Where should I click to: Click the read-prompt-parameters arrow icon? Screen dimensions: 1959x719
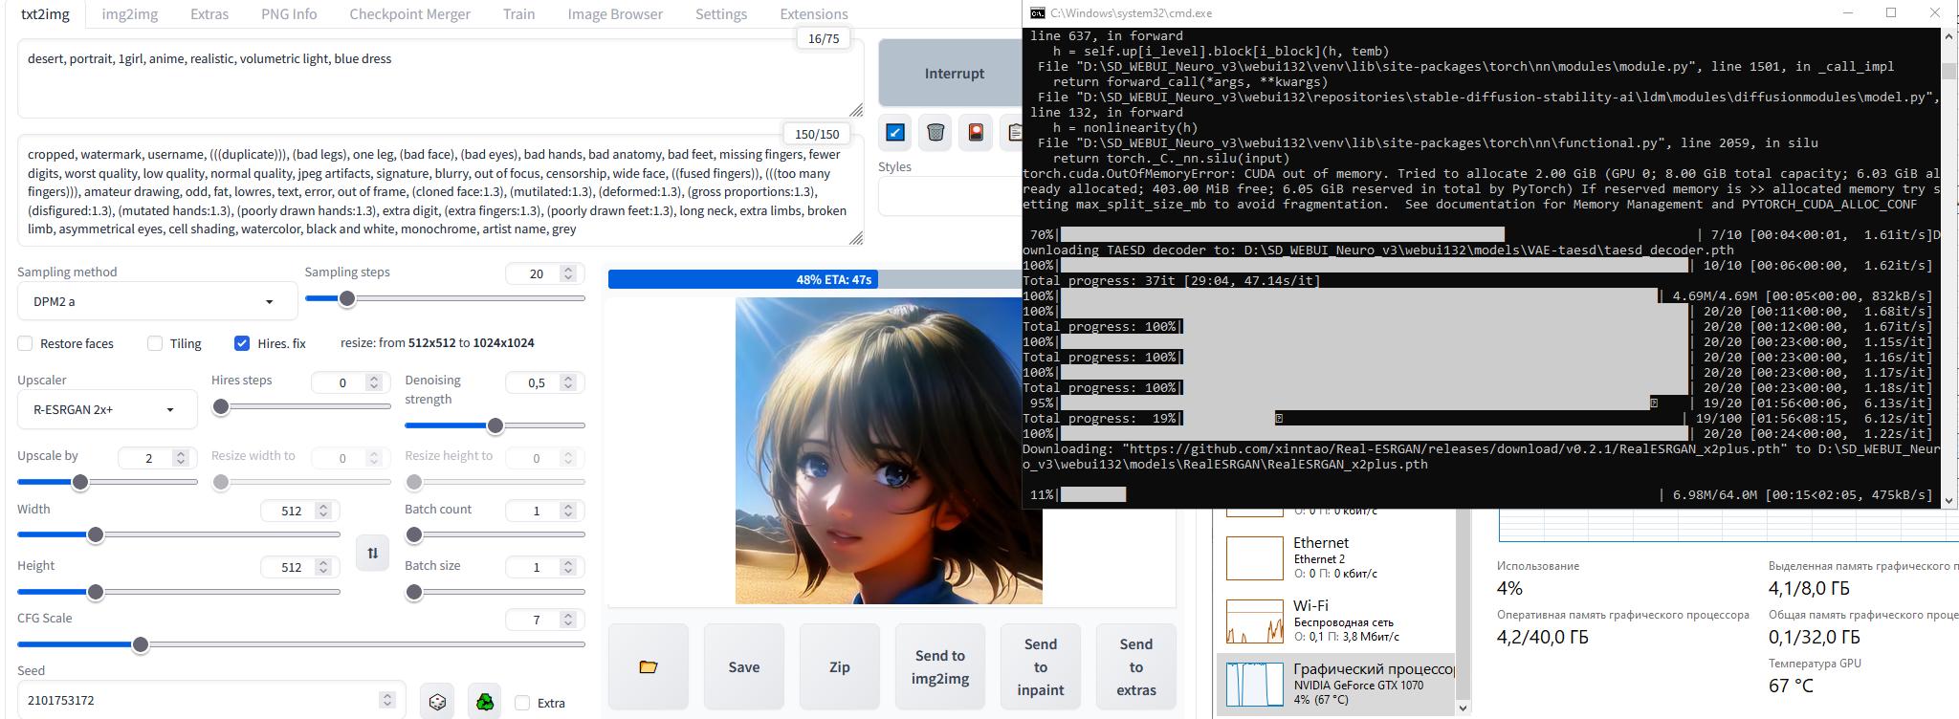point(895,132)
